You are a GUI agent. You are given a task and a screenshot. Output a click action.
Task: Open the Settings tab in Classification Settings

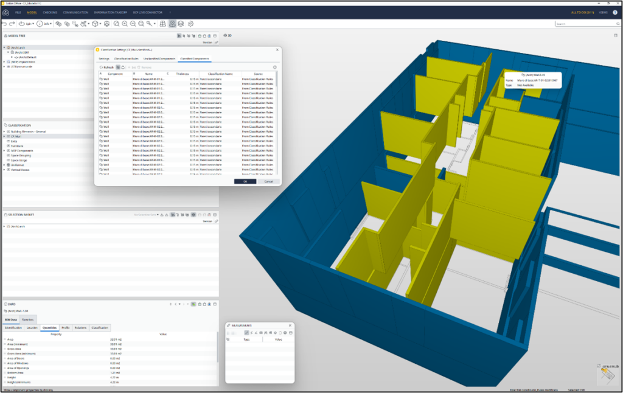point(103,59)
